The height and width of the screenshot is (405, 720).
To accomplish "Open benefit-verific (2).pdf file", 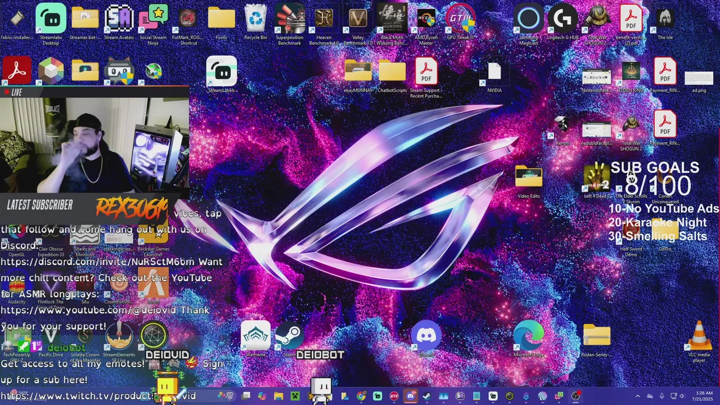I will click(631, 24).
